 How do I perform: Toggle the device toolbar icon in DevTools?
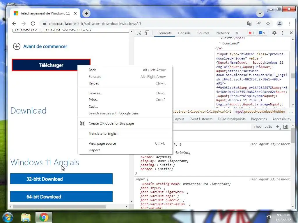[147, 33]
